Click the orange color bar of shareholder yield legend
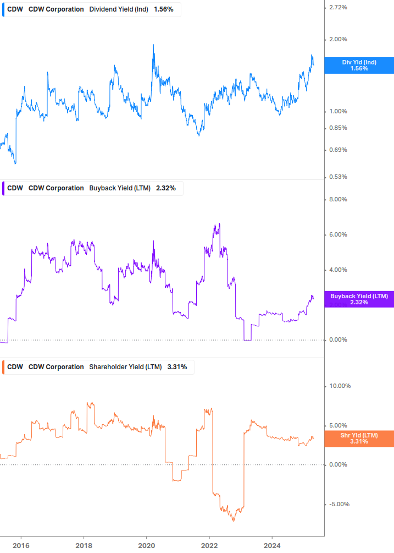The width and height of the screenshot is (394, 553). point(3,367)
